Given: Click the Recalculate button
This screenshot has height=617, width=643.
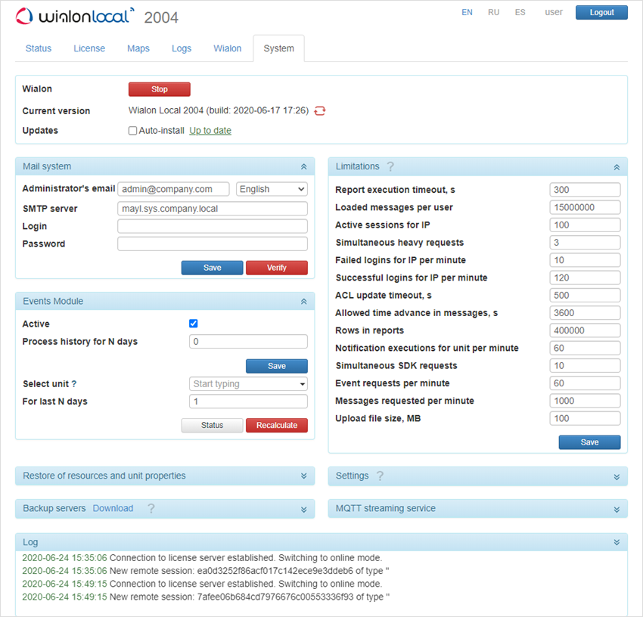Looking at the screenshot, I should [277, 426].
